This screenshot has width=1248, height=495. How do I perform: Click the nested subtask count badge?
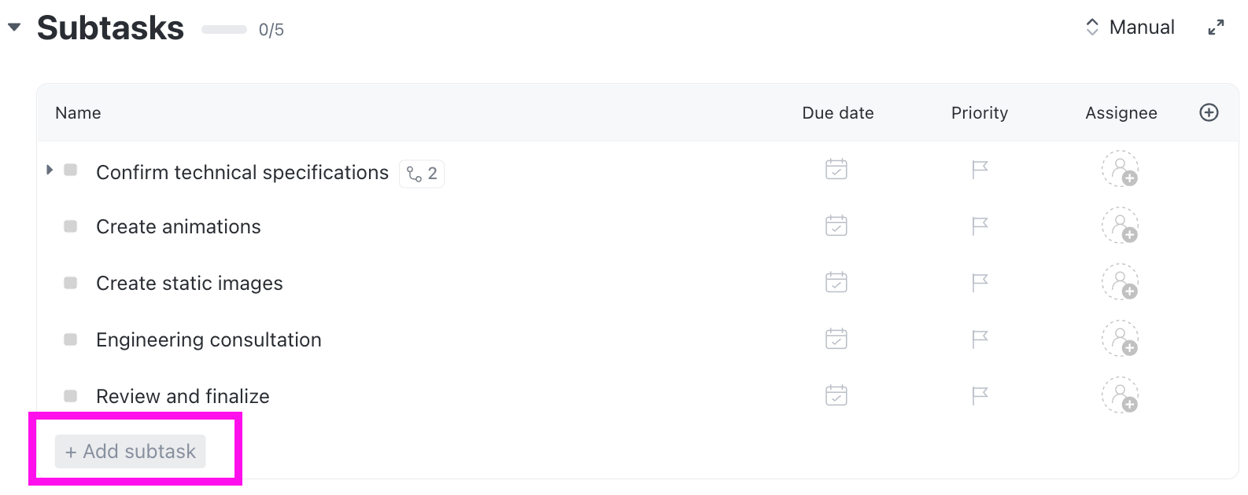click(x=422, y=174)
